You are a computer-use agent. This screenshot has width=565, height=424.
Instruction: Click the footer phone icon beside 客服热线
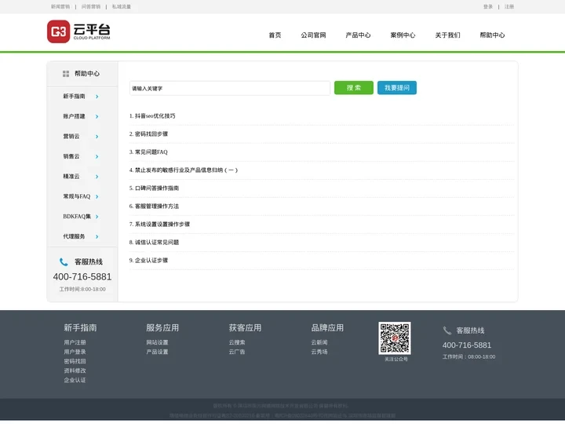coord(447,331)
